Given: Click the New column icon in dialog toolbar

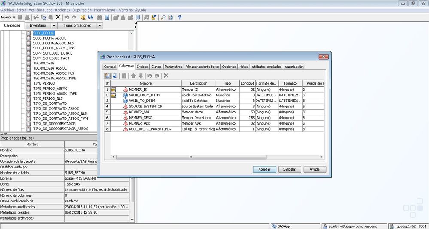Looking at the screenshot, I should pyautogui.click(x=107, y=76).
